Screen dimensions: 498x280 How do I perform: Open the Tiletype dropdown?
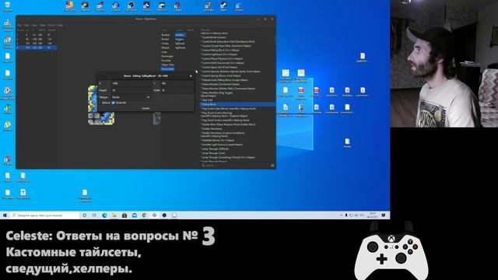tap(131, 97)
